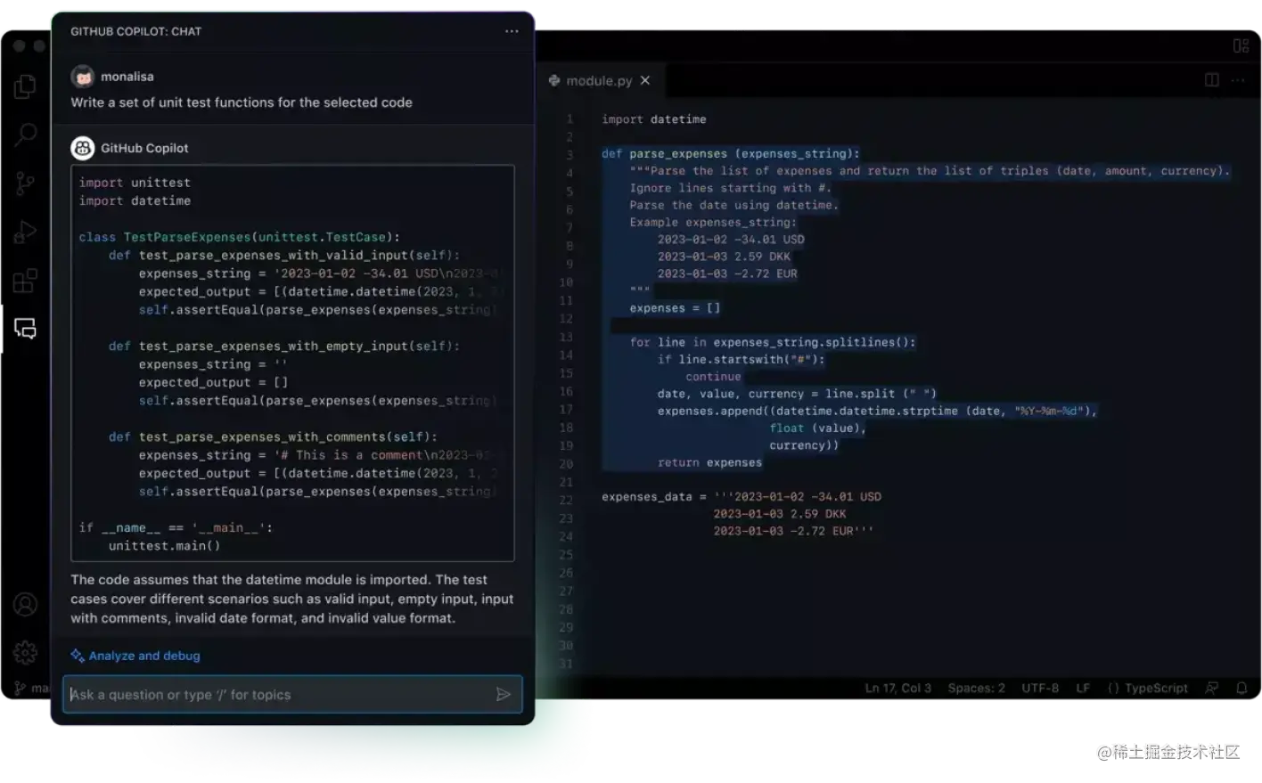
Task: Click Ln 17, Col 3 in status bar
Action: click(897, 688)
